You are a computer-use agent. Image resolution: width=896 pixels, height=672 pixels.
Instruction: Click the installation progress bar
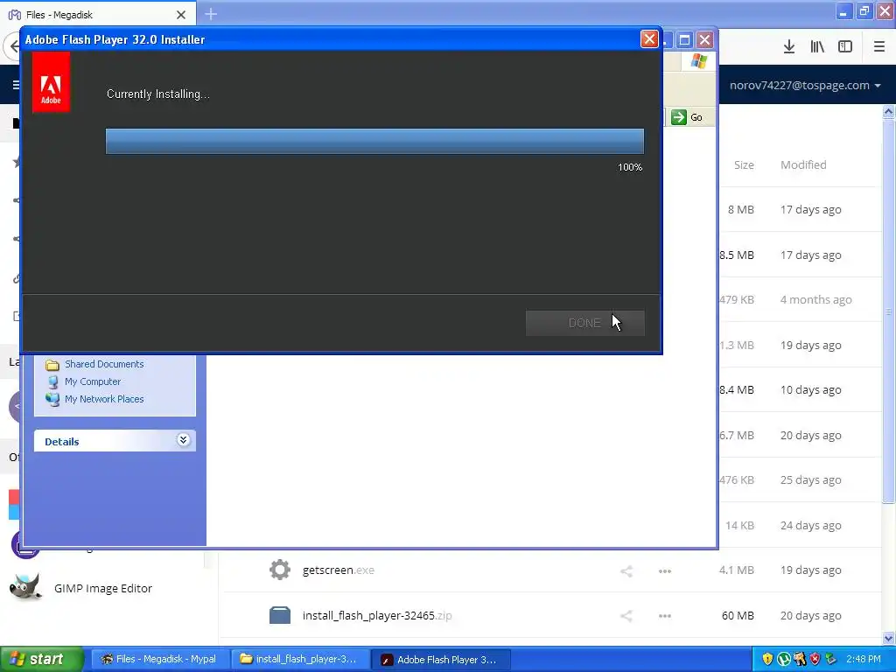(x=374, y=141)
